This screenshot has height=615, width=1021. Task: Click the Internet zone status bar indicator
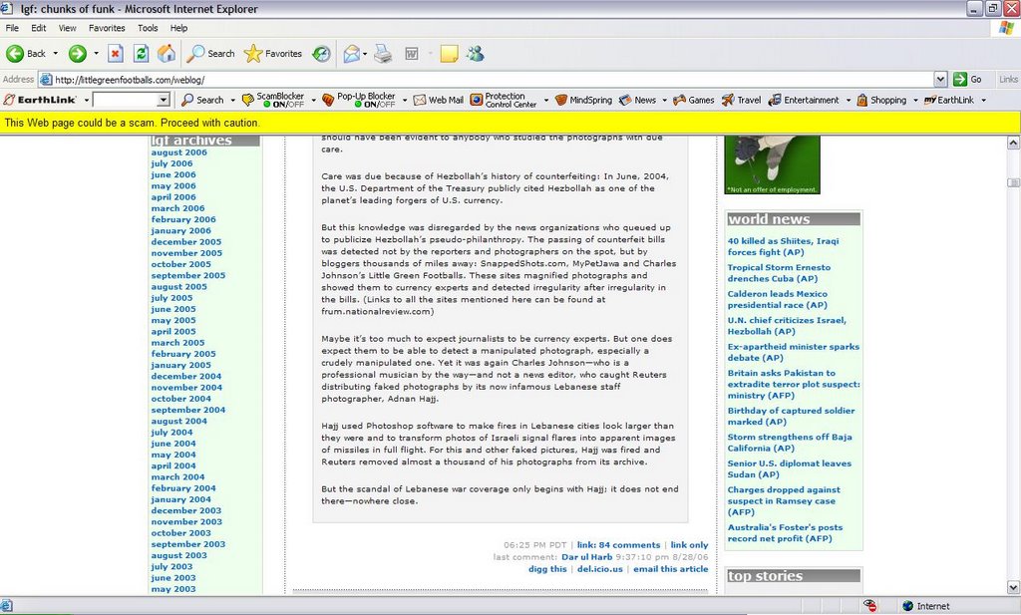click(x=926, y=606)
